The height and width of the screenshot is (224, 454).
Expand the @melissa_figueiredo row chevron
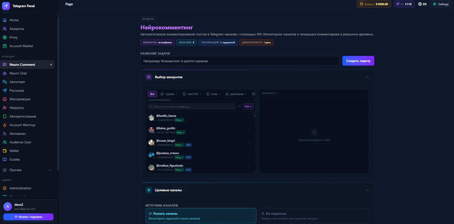coord(249,168)
